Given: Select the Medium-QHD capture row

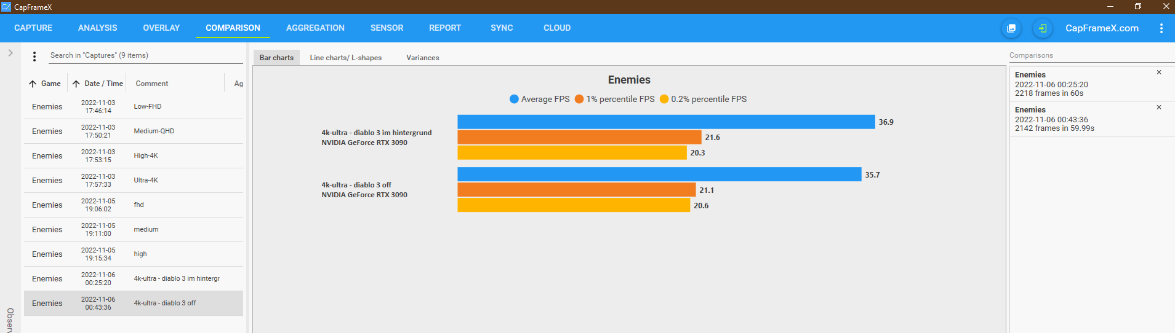Looking at the screenshot, I should [134, 131].
